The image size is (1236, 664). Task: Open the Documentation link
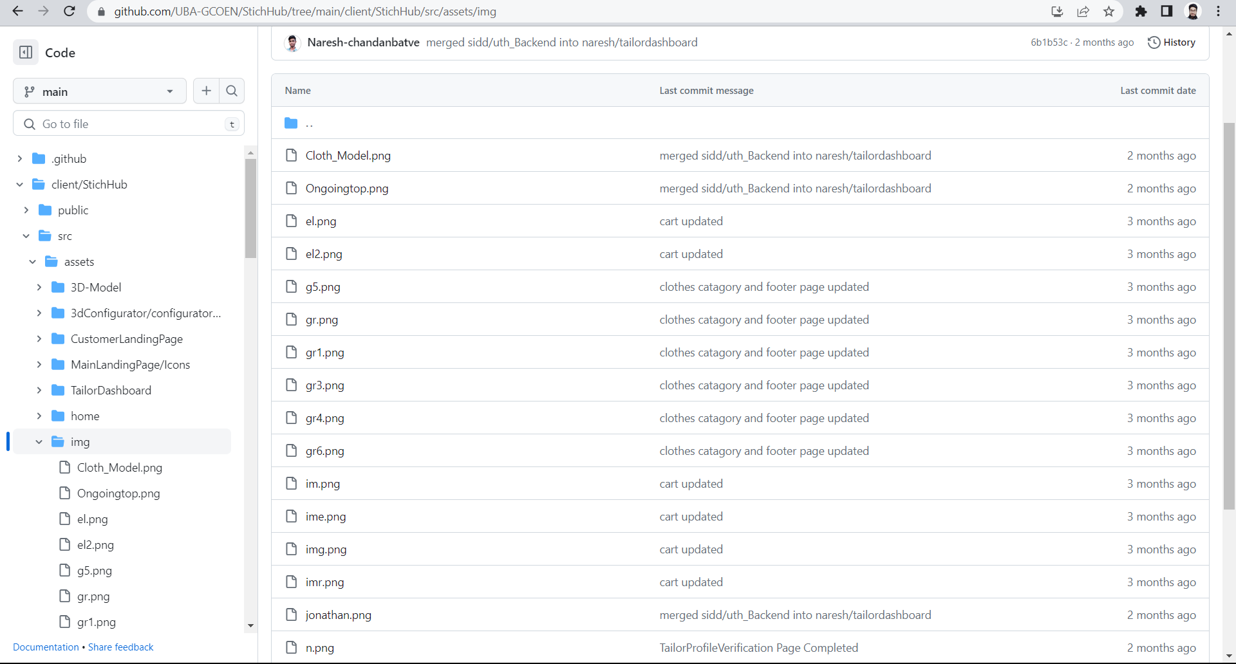point(45,647)
